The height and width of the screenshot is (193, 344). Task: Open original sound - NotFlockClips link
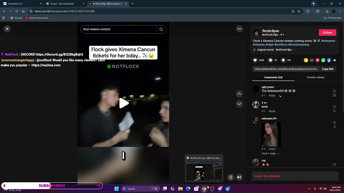point(274,50)
